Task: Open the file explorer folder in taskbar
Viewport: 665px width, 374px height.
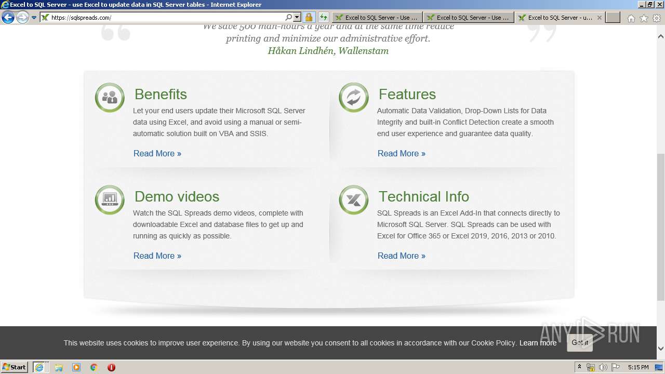Action: pyautogui.click(x=59, y=367)
